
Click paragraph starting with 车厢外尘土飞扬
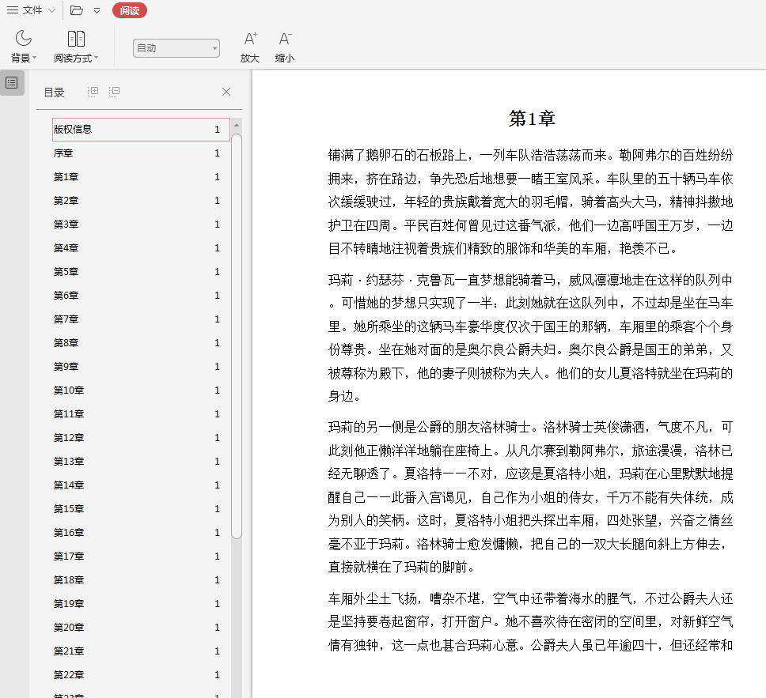tap(530, 622)
